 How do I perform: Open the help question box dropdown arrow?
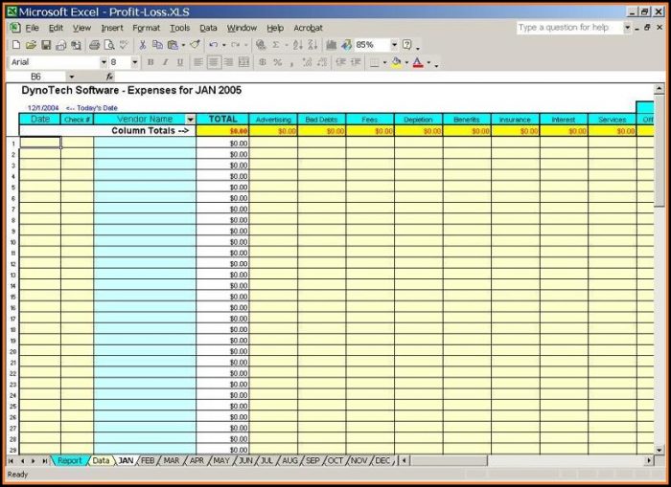627,28
